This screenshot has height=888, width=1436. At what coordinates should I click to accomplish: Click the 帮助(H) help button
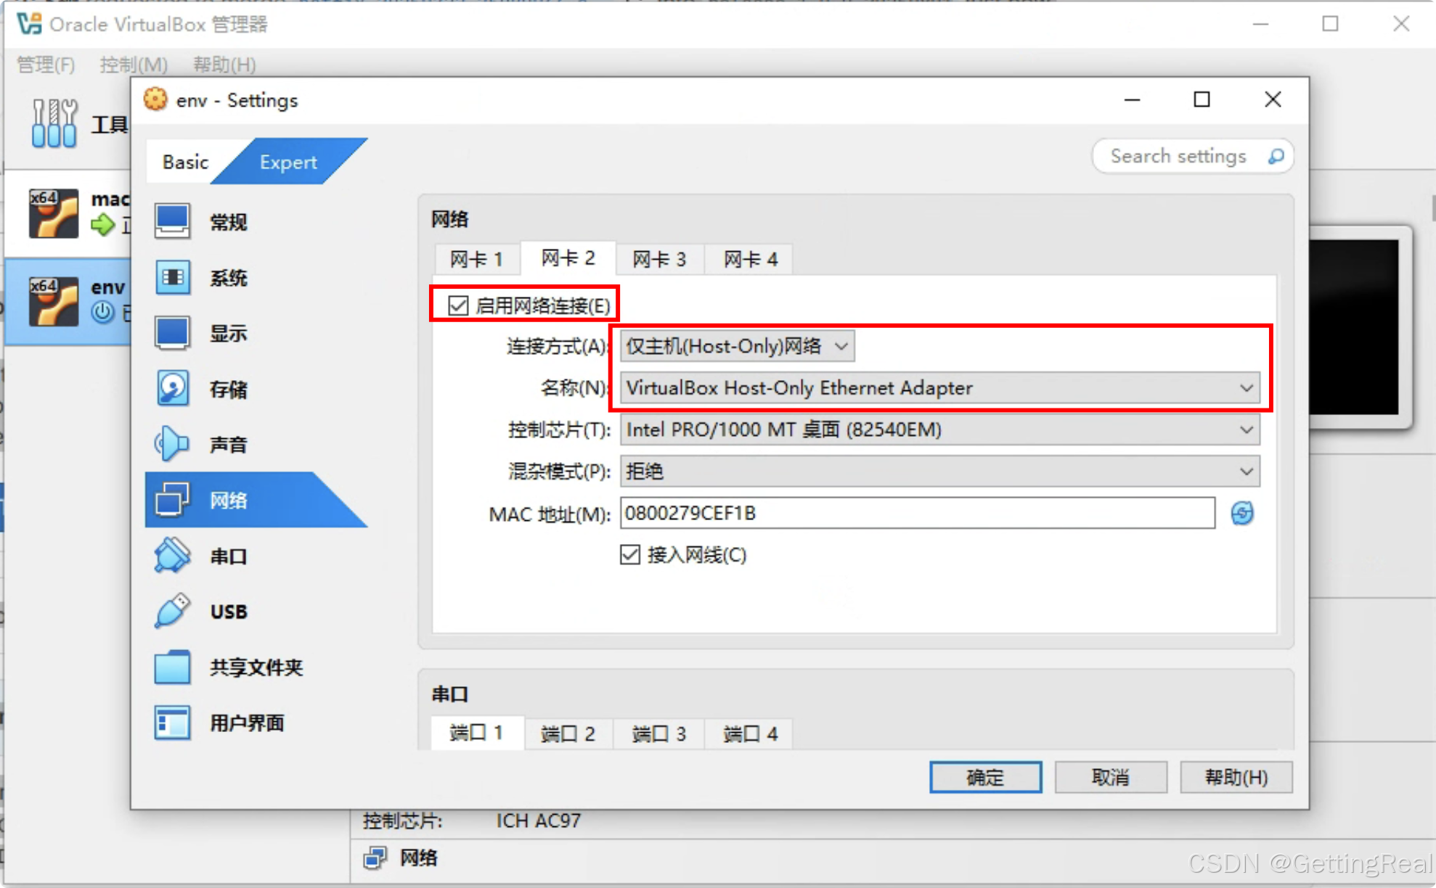tap(1236, 777)
